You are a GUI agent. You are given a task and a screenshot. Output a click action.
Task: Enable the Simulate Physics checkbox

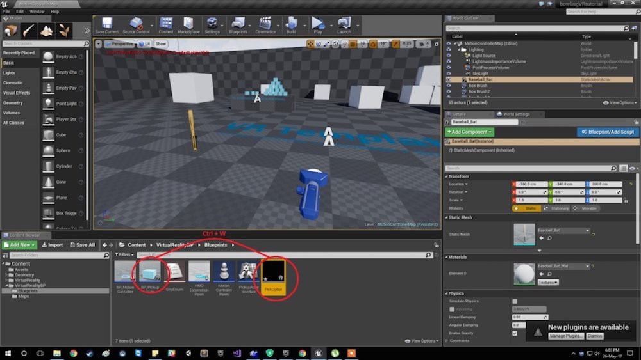pos(515,301)
